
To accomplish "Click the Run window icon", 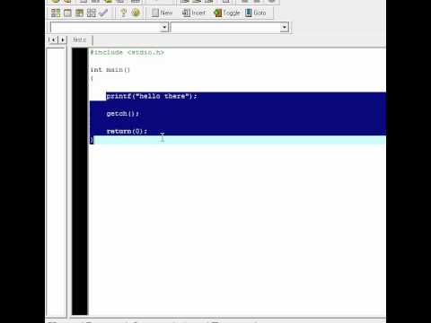I will tap(67, 13).
